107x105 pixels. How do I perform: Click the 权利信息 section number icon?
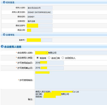(4, 2)
